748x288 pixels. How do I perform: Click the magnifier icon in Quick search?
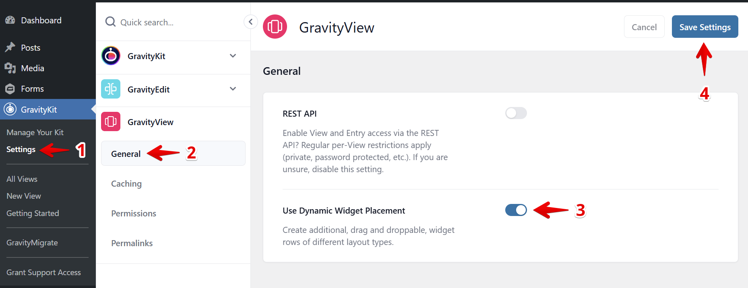[x=110, y=22]
